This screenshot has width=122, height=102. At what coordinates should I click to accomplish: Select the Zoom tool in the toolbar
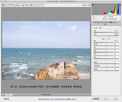3,5
